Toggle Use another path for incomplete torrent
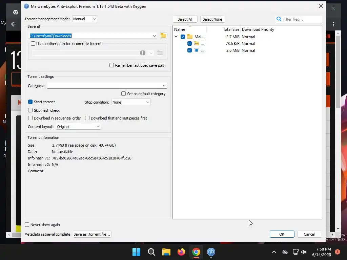This screenshot has height=260, width=347. click(x=33, y=44)
